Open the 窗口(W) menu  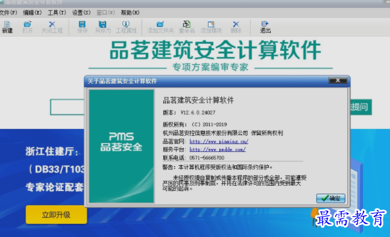tap(105, 13)
